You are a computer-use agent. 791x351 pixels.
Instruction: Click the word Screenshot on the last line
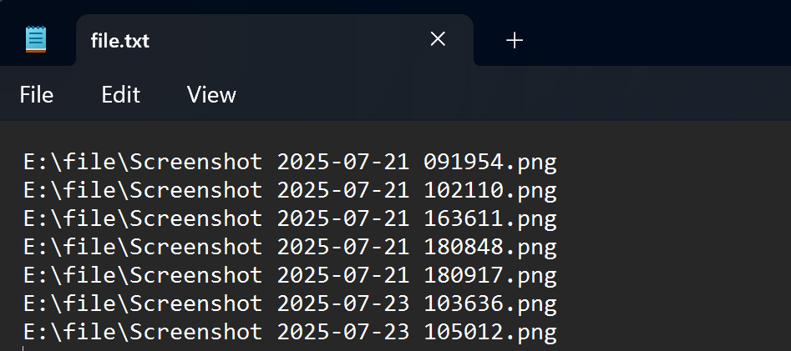[195, 332]
